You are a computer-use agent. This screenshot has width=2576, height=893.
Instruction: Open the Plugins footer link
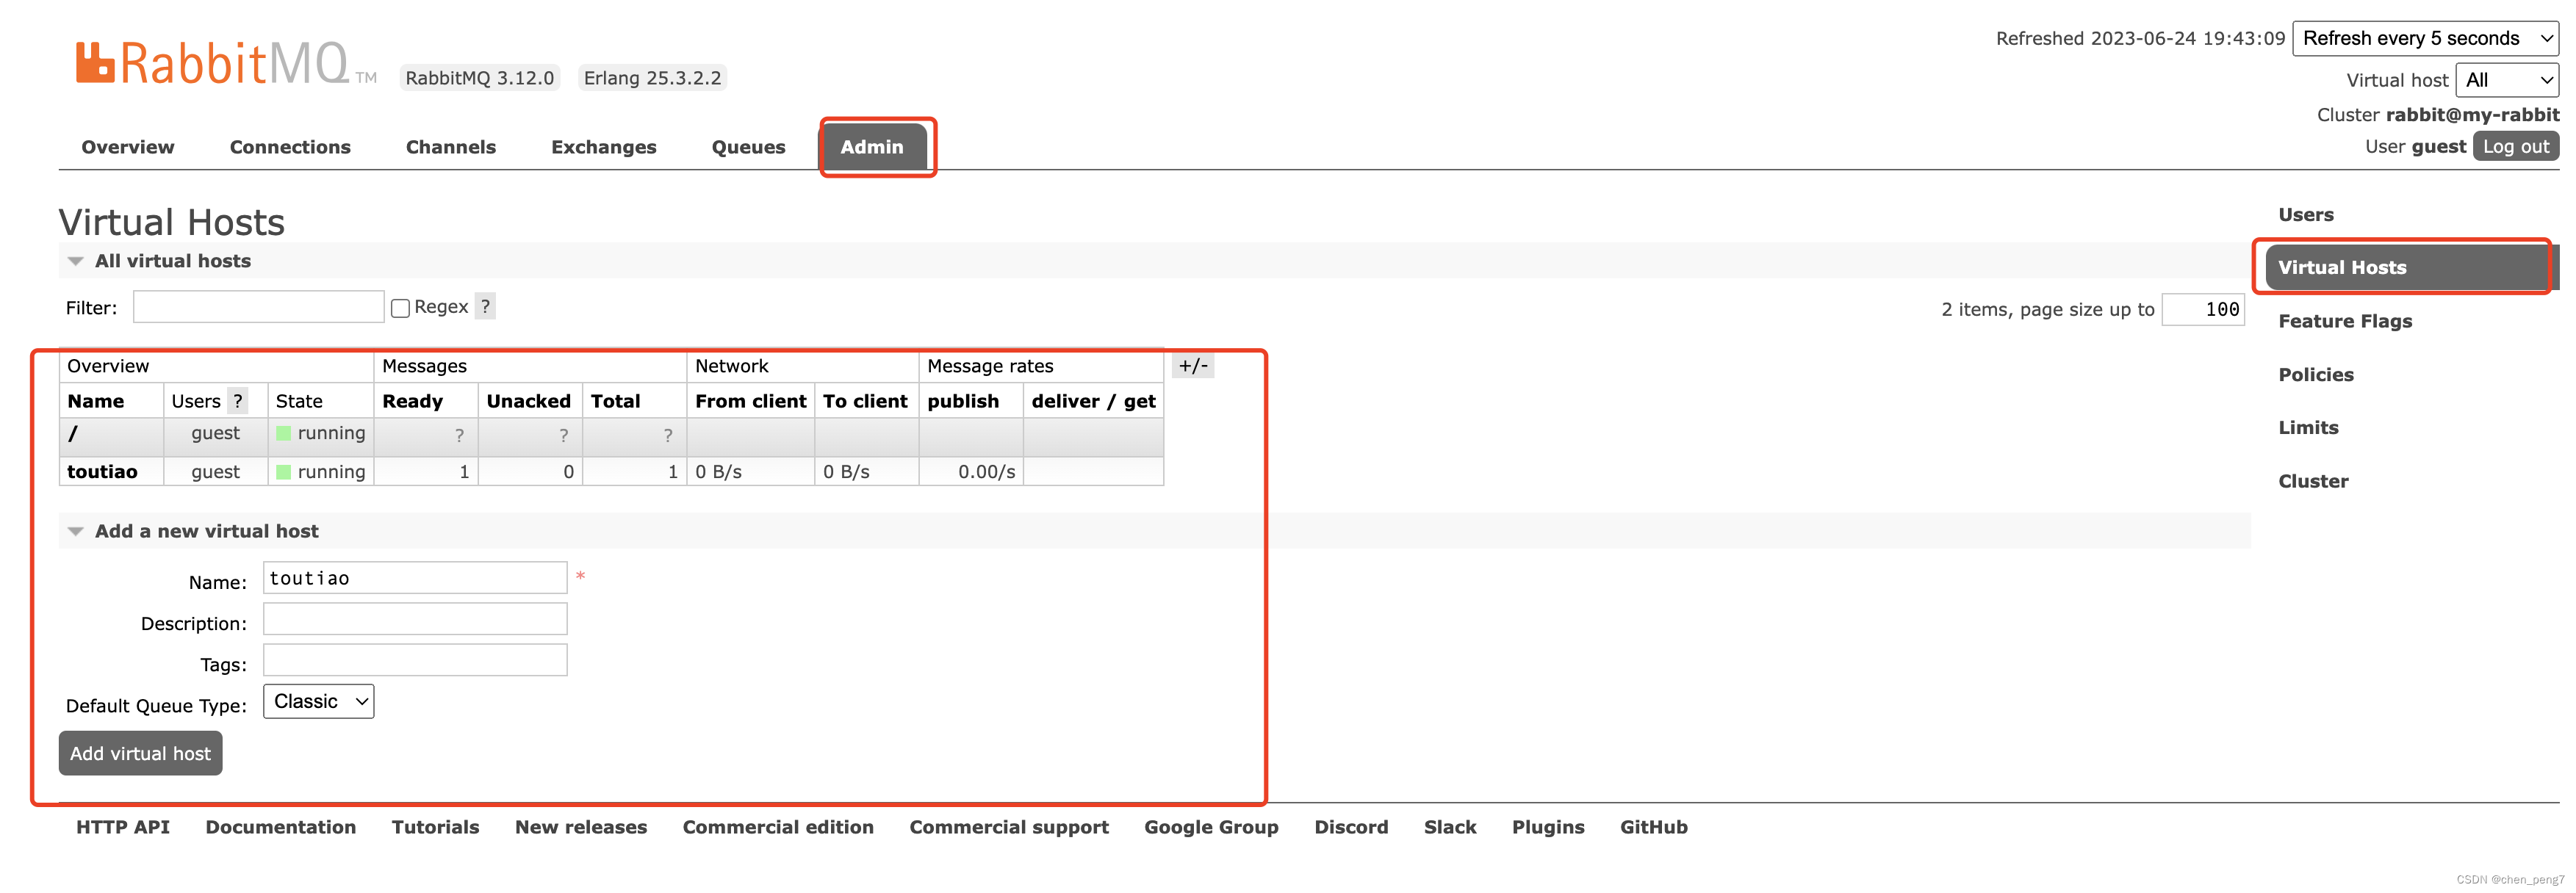[1548, 827]
